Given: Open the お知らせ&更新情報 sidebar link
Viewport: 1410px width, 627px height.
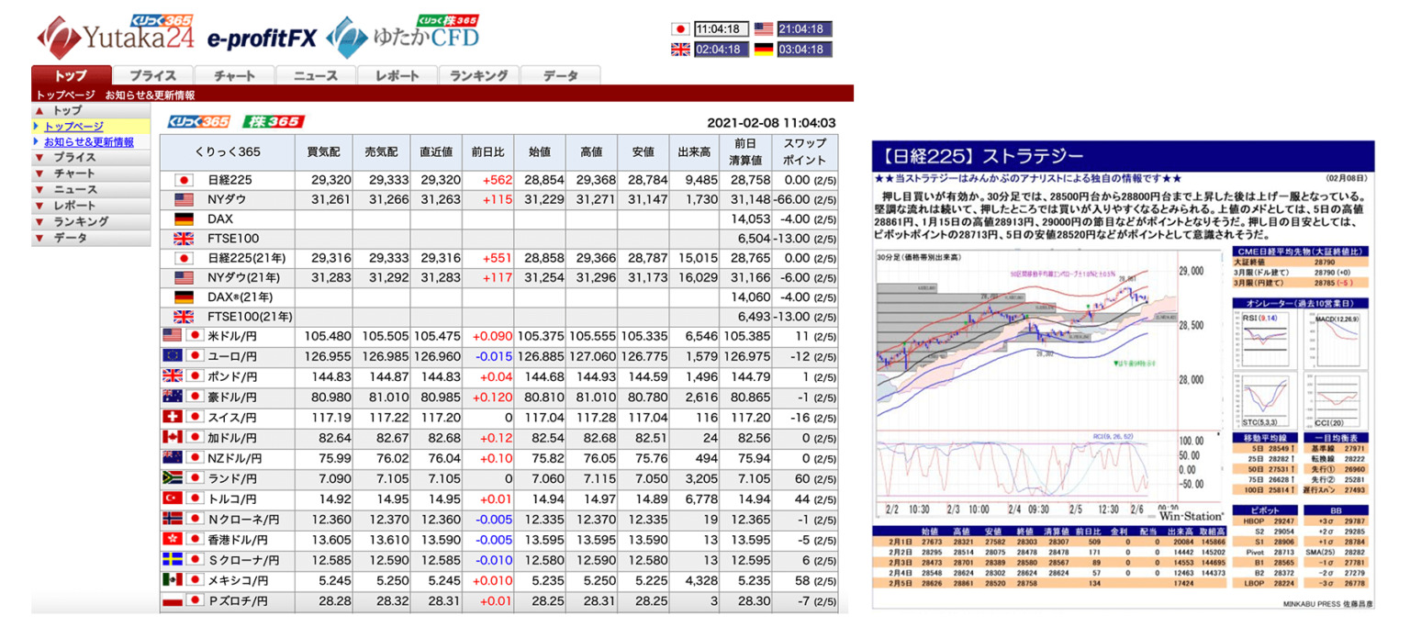Looking at the screenshot, I should 88,141.
